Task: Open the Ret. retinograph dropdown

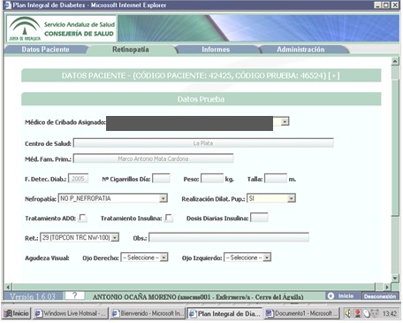Action: click(115, 237)
